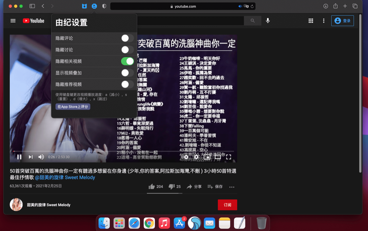Click the 甜美的旋律 Sweet Melody channel link
This screenshot has height=231, width=368.
pos(49,205)
